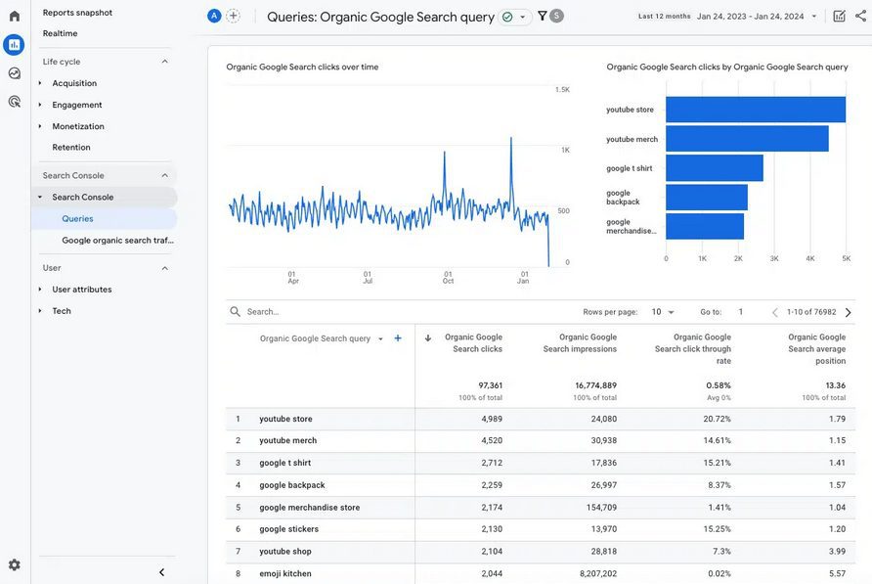Expand User attributes topic
The height and width of the screenshot is (584, 872).
[x=40, y=290]
